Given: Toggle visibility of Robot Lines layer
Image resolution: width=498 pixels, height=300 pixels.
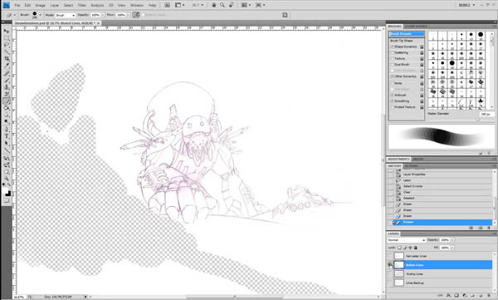Looking at the screenshot, I should coord(389,265).
